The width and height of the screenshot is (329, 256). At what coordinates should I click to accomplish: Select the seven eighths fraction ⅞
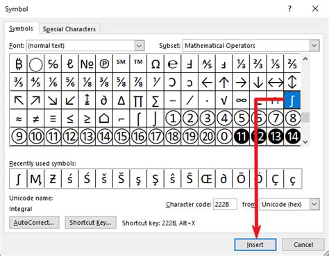pyautogui.click(x=138, y=82)
